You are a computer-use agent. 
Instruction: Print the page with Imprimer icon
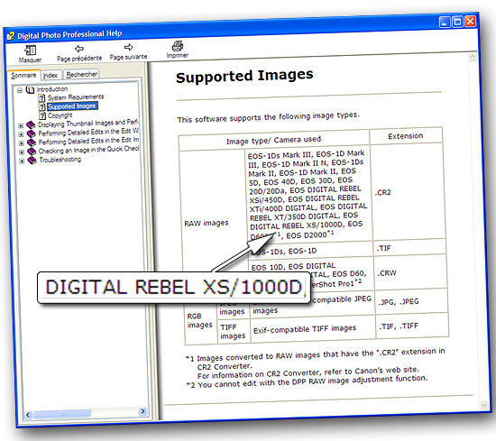click(x=178, y=46)
